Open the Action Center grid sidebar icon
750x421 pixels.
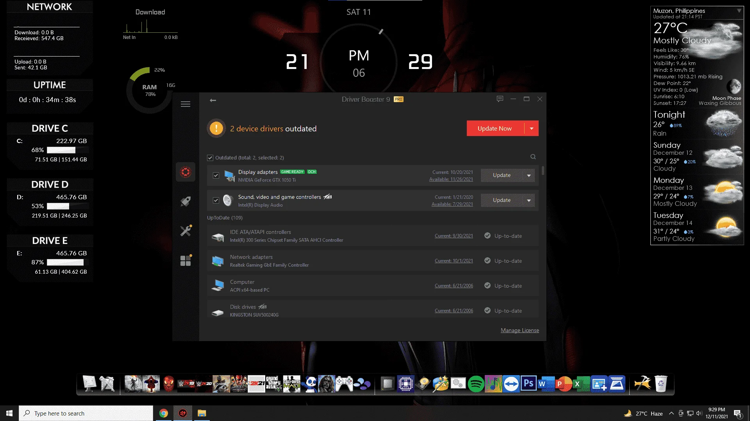click(186, 260)
